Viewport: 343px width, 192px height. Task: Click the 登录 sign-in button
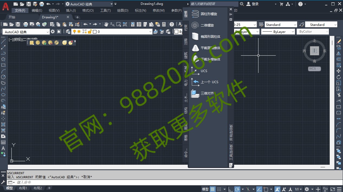tap(253, 4)
